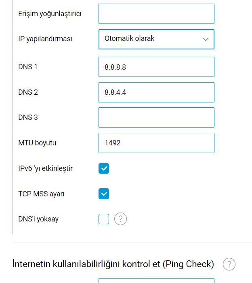Open the Otomatik olarak dropdown
The image size is (252, 283).
point(156,39)
